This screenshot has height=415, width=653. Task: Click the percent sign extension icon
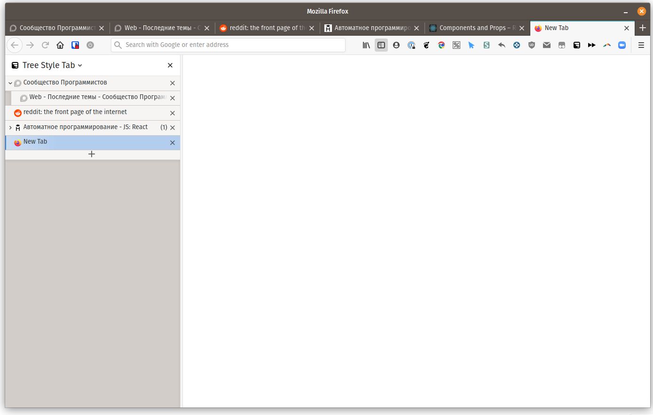pos(456,45)
